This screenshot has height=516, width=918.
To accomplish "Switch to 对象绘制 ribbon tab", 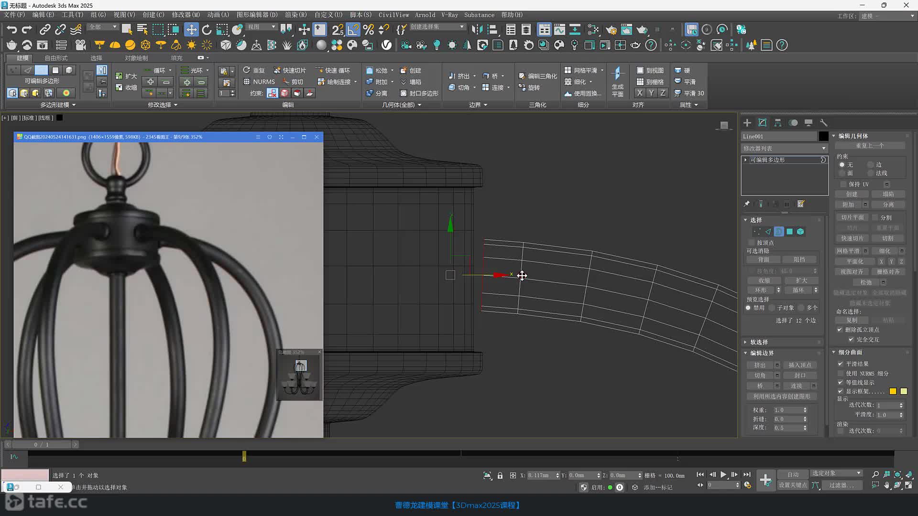I will click(136, 58).
